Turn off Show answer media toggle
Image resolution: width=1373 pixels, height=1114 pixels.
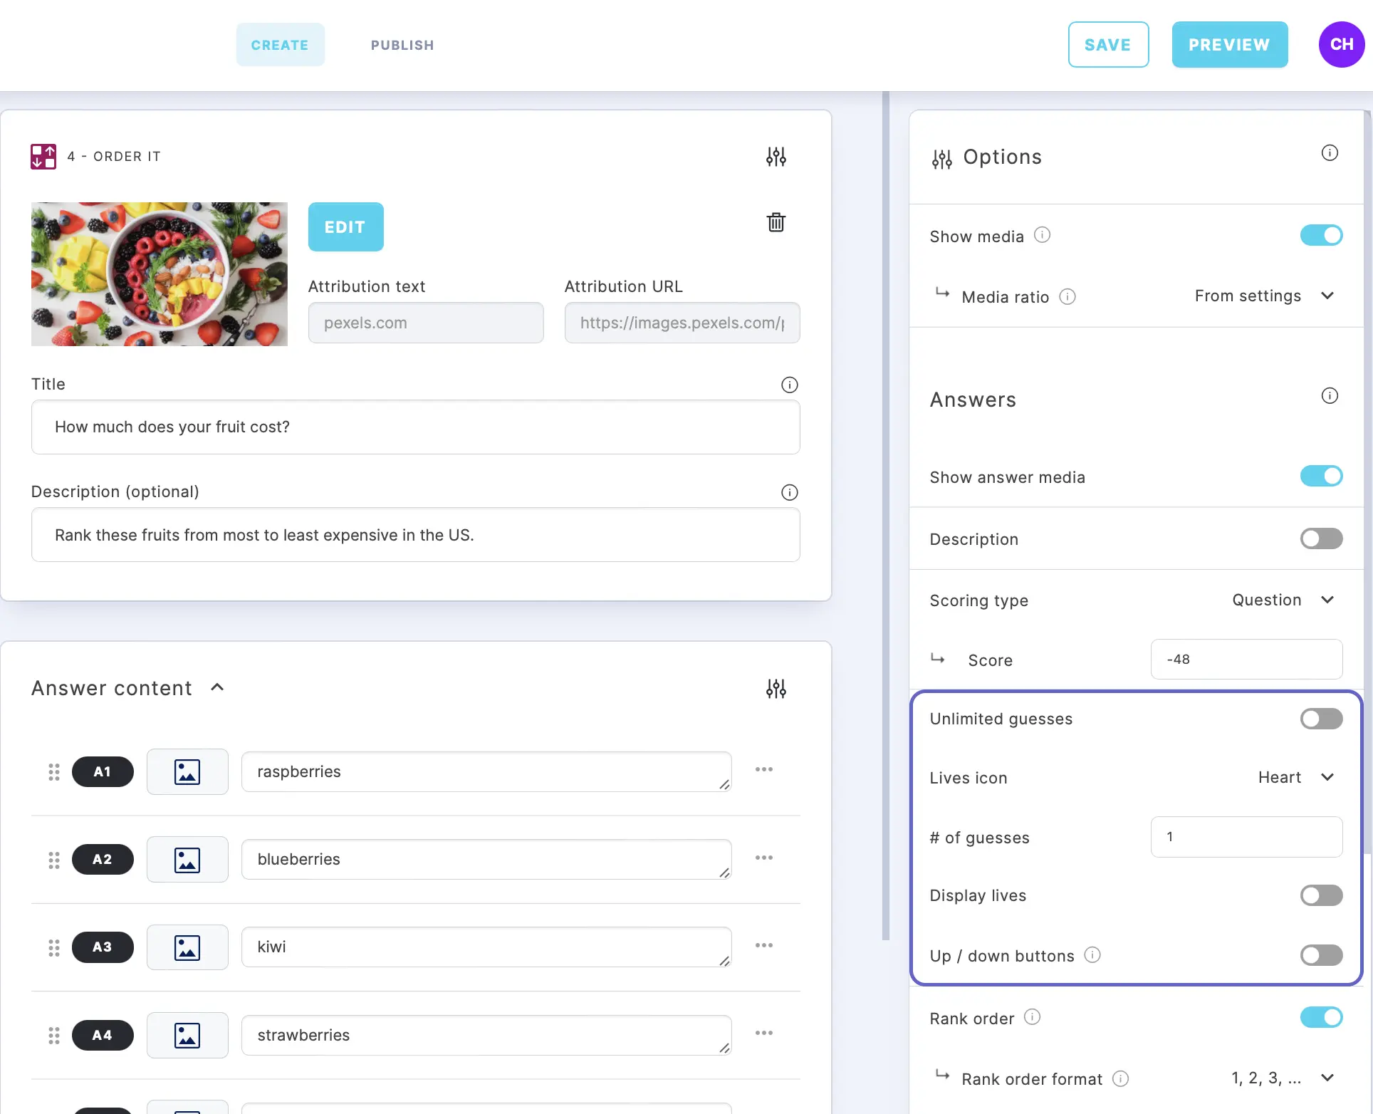[x=1322, y=476]
